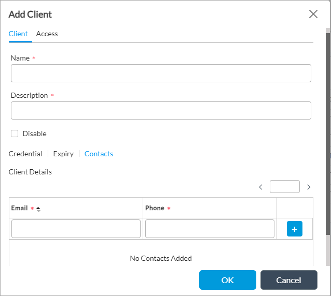The width and height of the screenshot is (331, 296).
Task: Click the page number box
Action: 284,187
